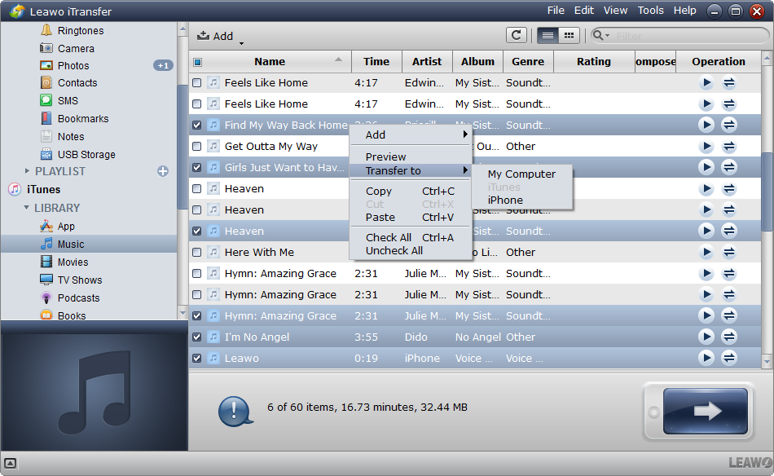Open the Tools menu
Viewport: 774px width, 476px height.
tap(650, 11)
